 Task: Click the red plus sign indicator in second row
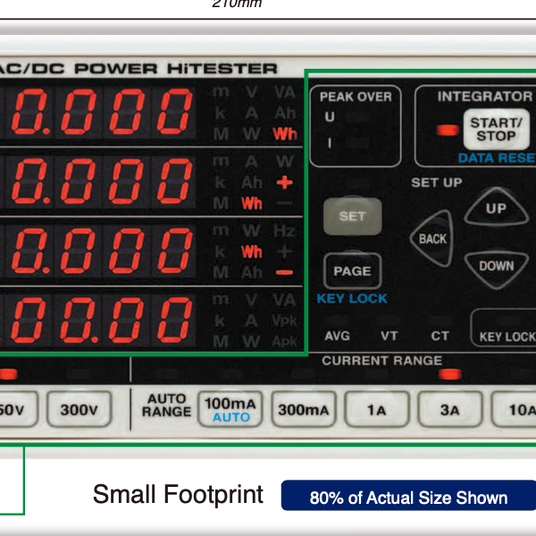(285, 182)
